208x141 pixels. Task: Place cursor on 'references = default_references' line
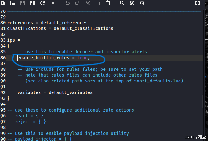(47, 23)
